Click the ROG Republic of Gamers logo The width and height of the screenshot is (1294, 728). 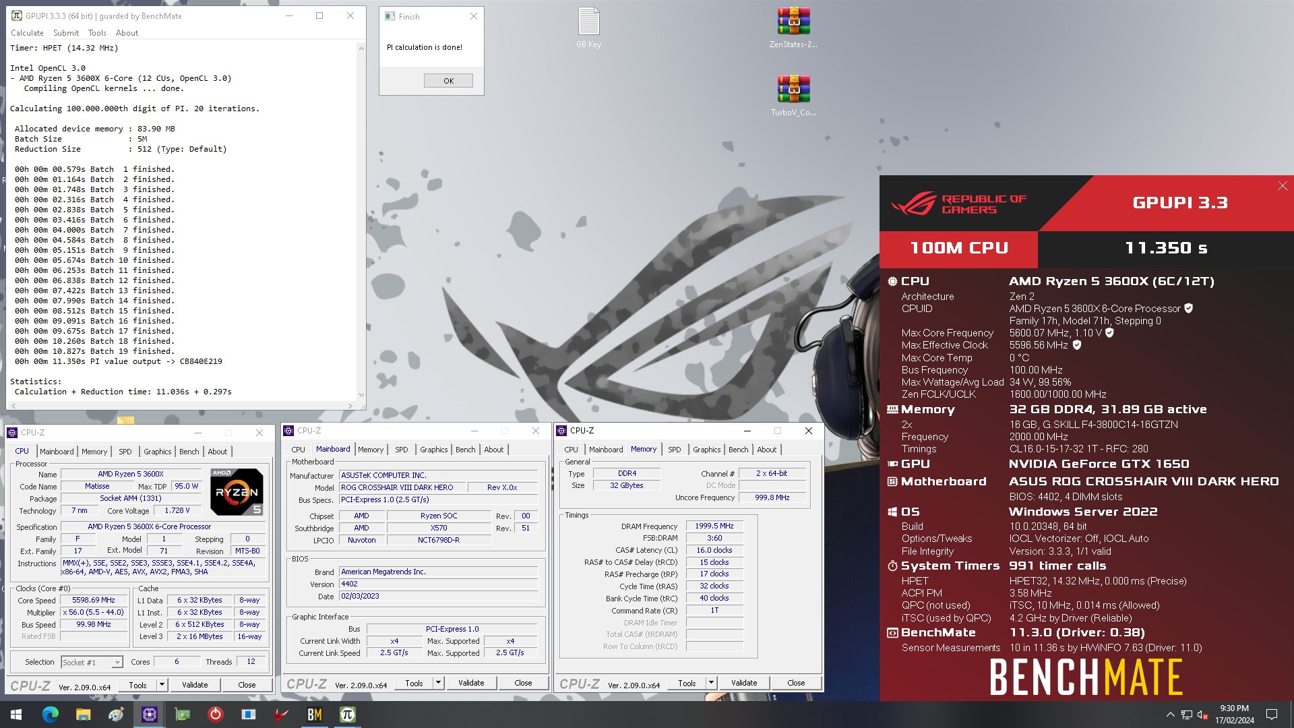pyautogui.click(x=958, y=204)
